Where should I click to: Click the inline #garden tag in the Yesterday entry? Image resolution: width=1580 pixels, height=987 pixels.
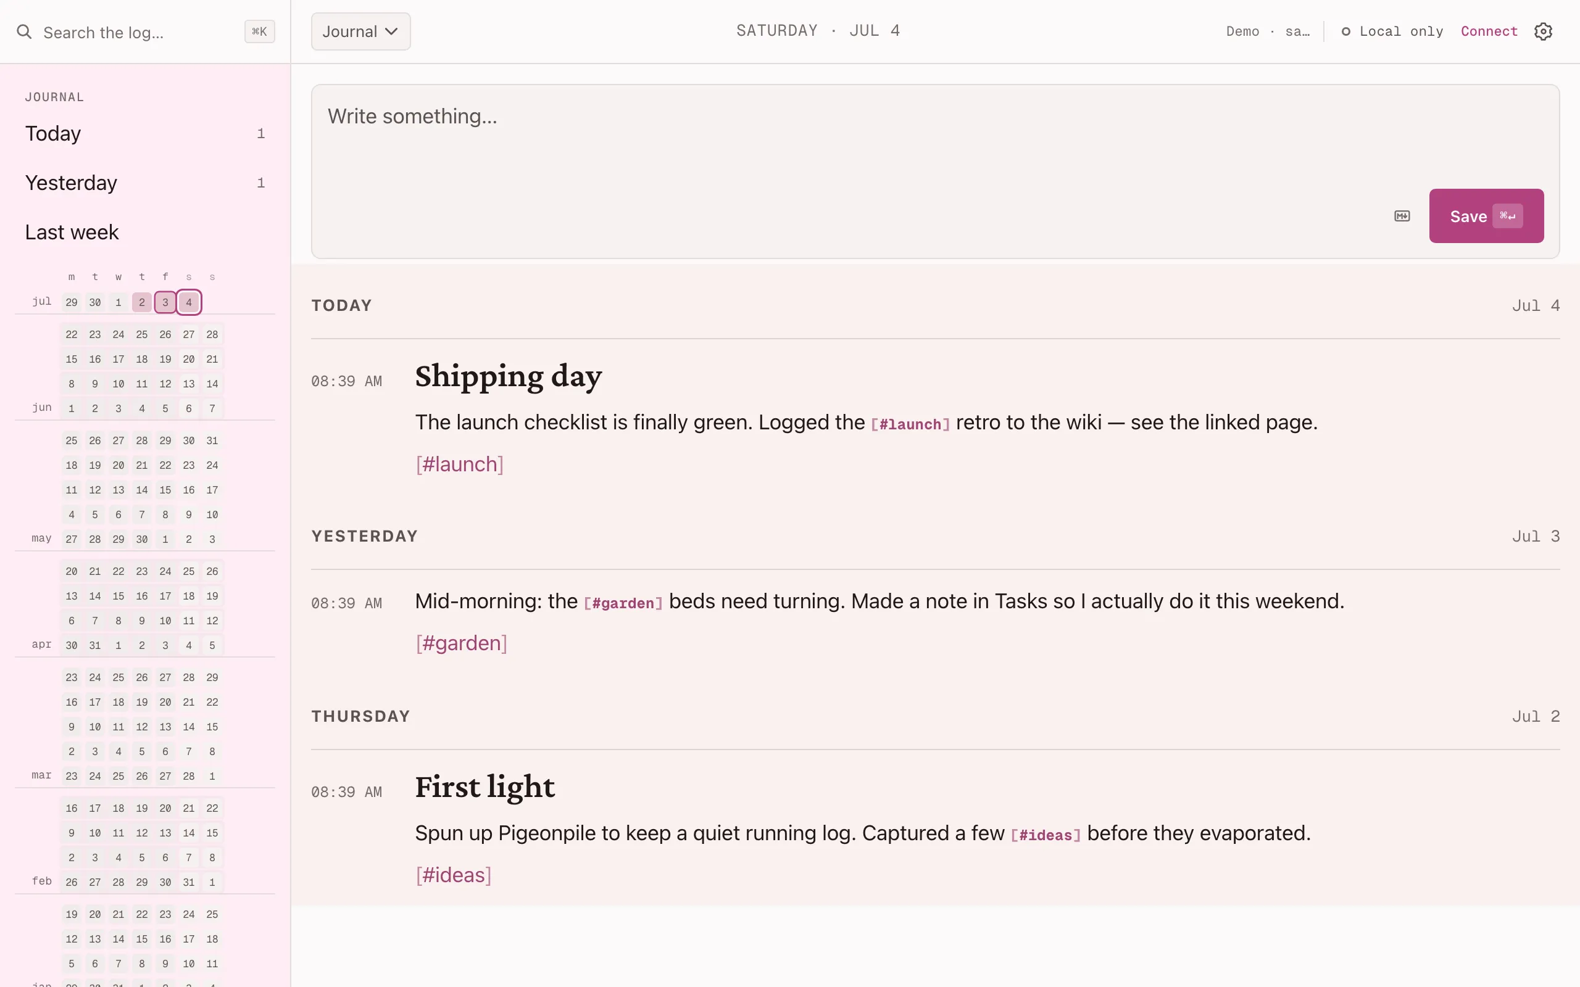(623, 603)
